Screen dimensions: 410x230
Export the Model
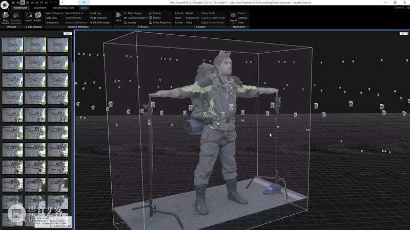(189, 13)
